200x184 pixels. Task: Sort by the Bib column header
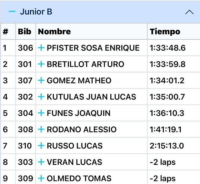pyautogui.click(x=25, y=32)
